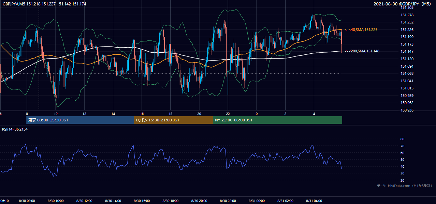Image resolution: width=436 pixels, height=204 pixels.
Task: Click RSI axis level 70
Action: point(402,146)
